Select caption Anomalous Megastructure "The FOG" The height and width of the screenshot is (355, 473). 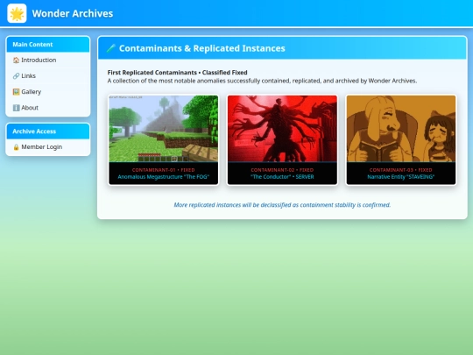tap(164, 177)
